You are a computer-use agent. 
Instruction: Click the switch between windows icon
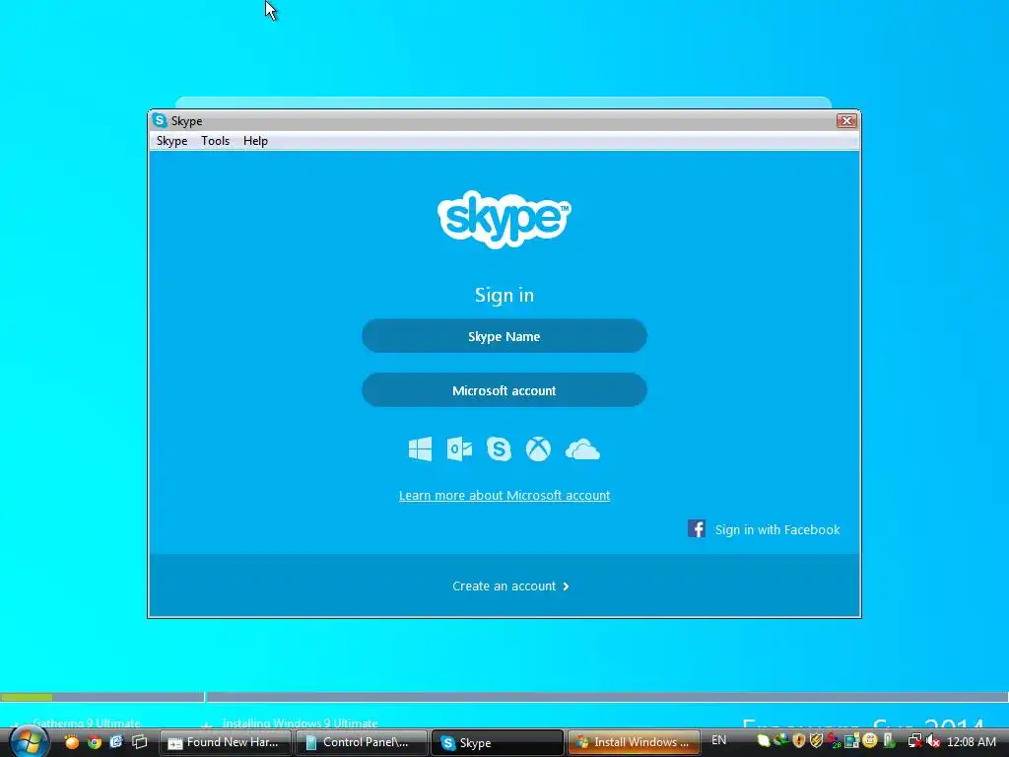tap(139, 742)
